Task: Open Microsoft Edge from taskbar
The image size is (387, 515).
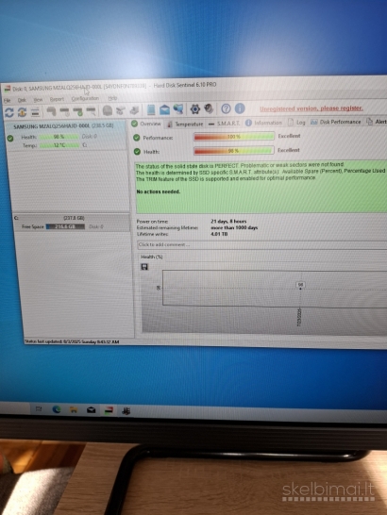Action: [x=57, y=409]
